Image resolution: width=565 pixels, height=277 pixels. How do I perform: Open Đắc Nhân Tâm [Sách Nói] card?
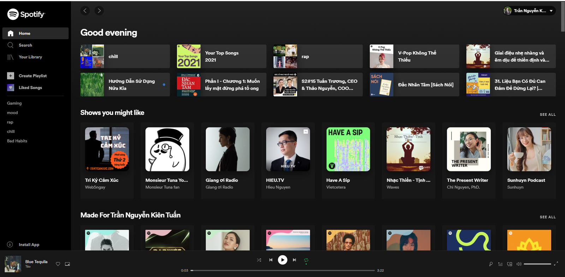tap(414, 84)
